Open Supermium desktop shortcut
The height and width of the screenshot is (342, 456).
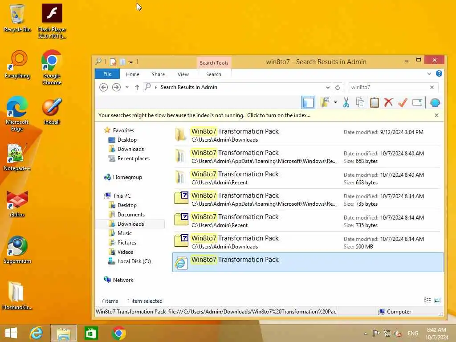coord(17,249)
